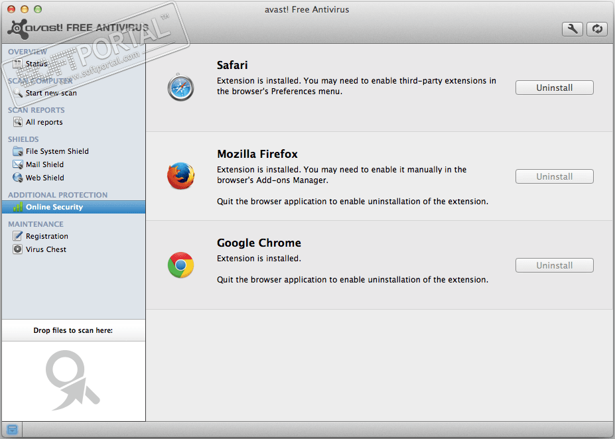Click the drop files scan area

pyautogui.click(x=73, y=378)
